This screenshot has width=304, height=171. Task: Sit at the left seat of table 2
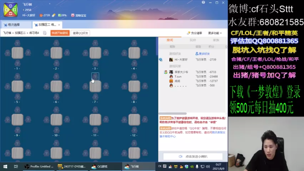coord(46,53)
